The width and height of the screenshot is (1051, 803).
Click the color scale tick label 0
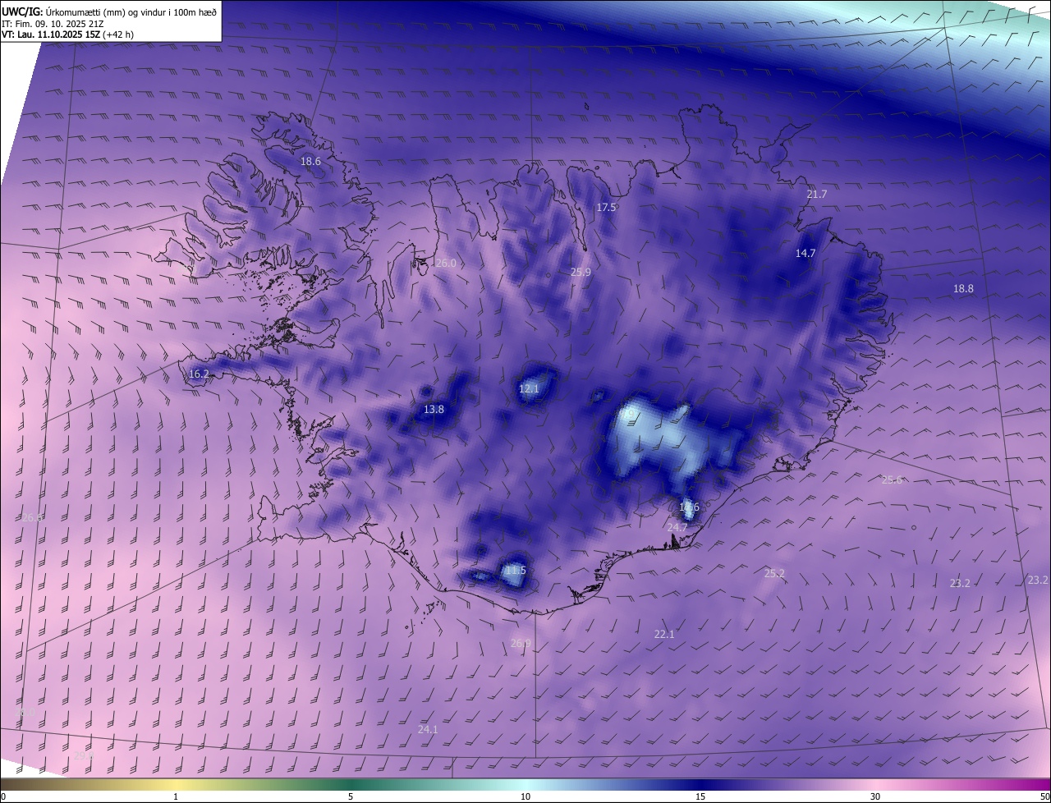coord(3,797)
